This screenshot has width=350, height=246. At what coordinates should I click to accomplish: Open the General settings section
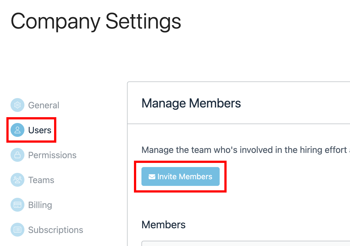pyautogui.click(x=44, y=105)
